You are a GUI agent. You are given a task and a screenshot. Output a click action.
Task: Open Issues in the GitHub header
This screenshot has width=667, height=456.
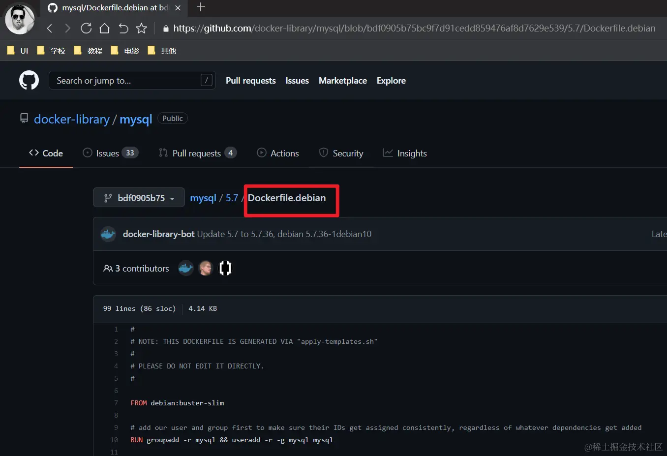pyautogui.click(x=297, y=81)
